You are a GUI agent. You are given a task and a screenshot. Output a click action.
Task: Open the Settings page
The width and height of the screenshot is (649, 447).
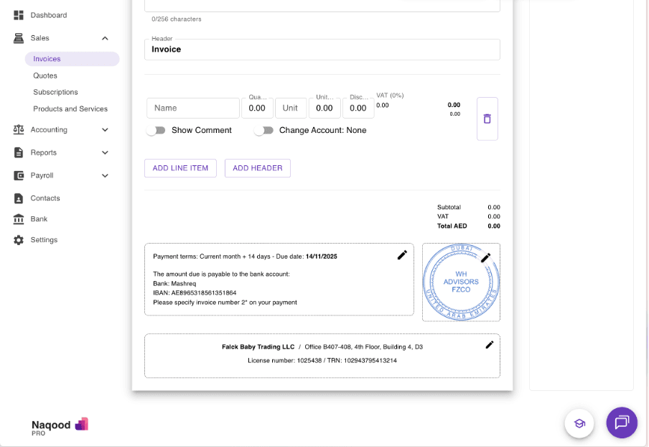click(44, 240)
